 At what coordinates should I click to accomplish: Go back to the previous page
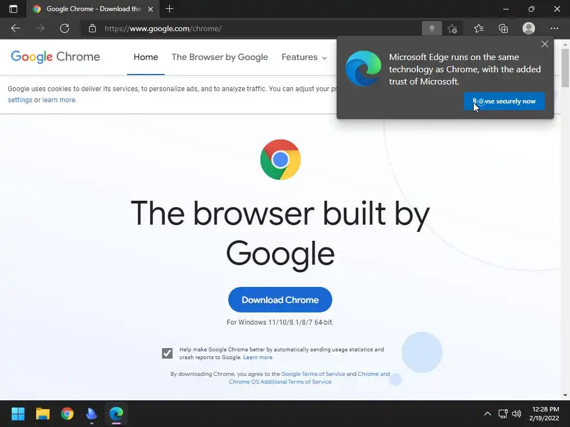15,28
